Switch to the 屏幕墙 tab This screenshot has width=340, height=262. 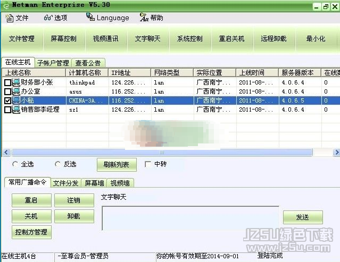click(x=95, y=183)
